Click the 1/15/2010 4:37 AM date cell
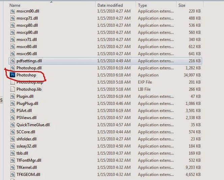 [114, 153]
